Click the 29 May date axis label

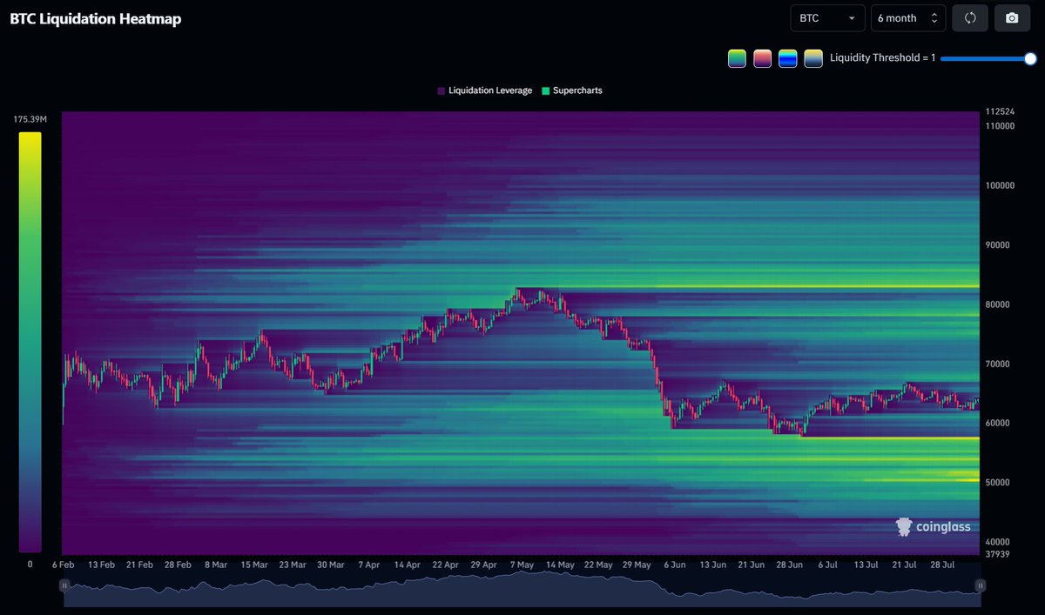637,565
